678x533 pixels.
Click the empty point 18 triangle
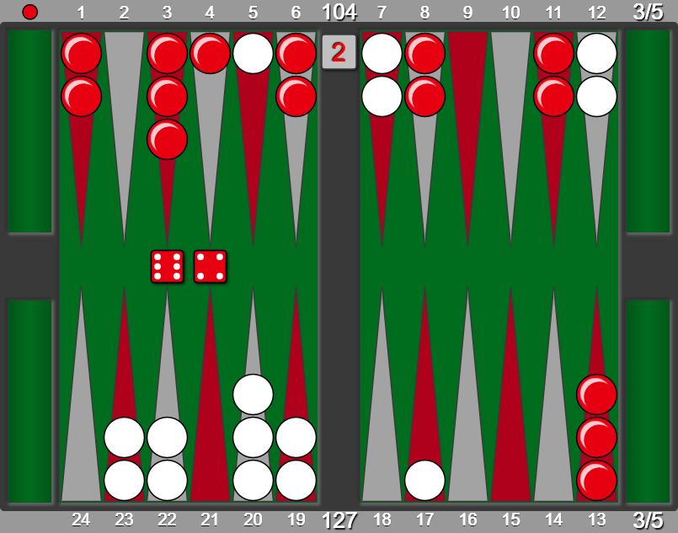[382, 394]
